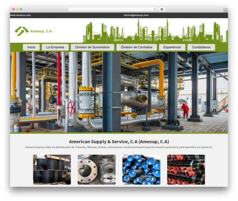Click the oficina@amesup.com email link

(x=136, y=15)
